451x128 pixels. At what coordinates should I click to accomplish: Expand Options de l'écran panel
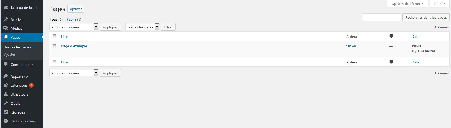coord(408,4)
